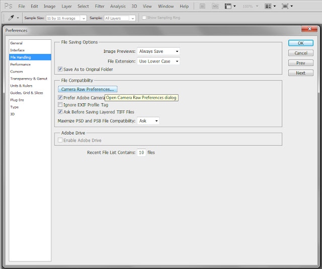Open the View menu

point(147,7)
